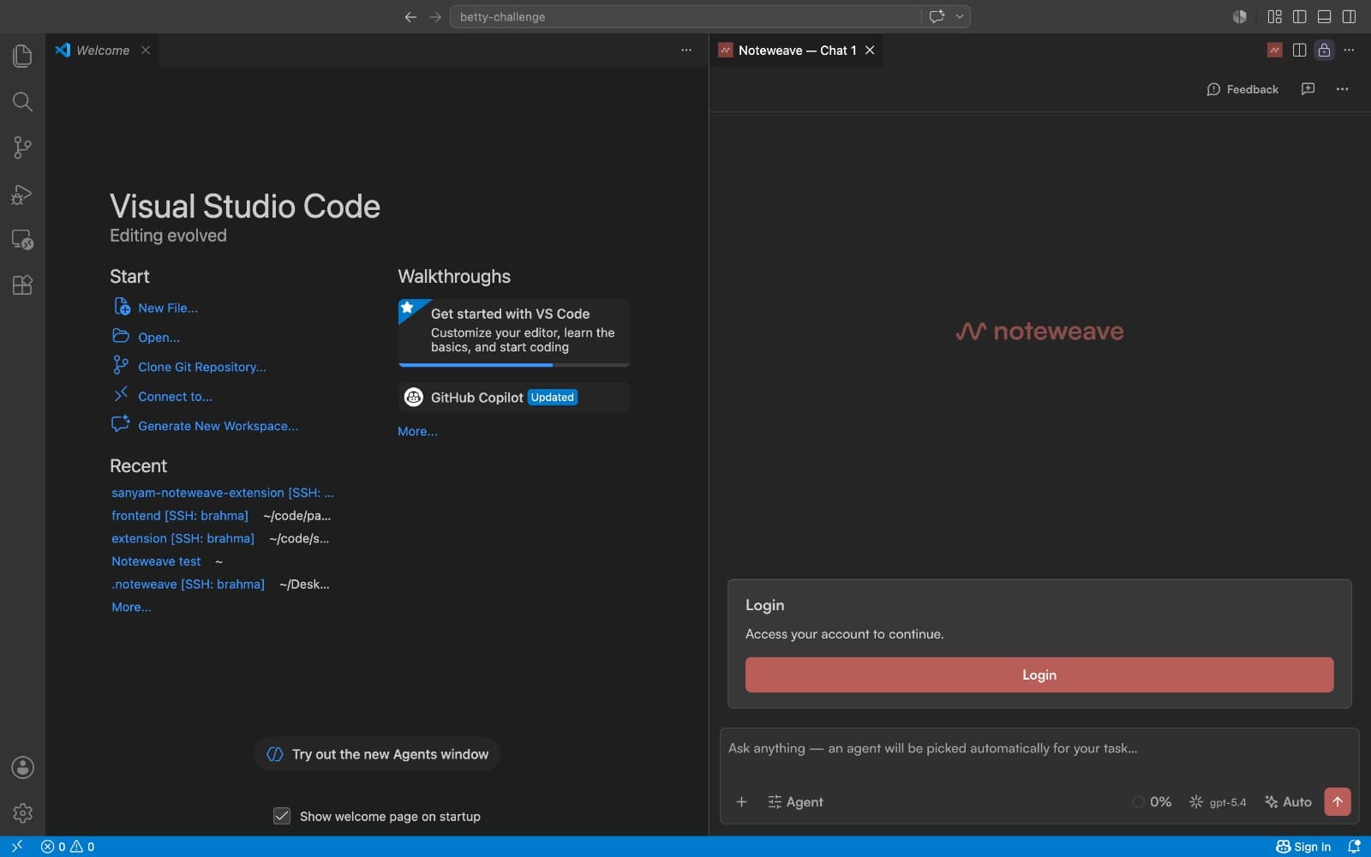Open the Accounts menu icon
The image size is (1371, 857).
tap(22, 767)
